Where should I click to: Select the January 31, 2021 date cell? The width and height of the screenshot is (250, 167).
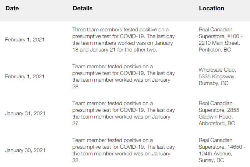(x=25, y=113)
